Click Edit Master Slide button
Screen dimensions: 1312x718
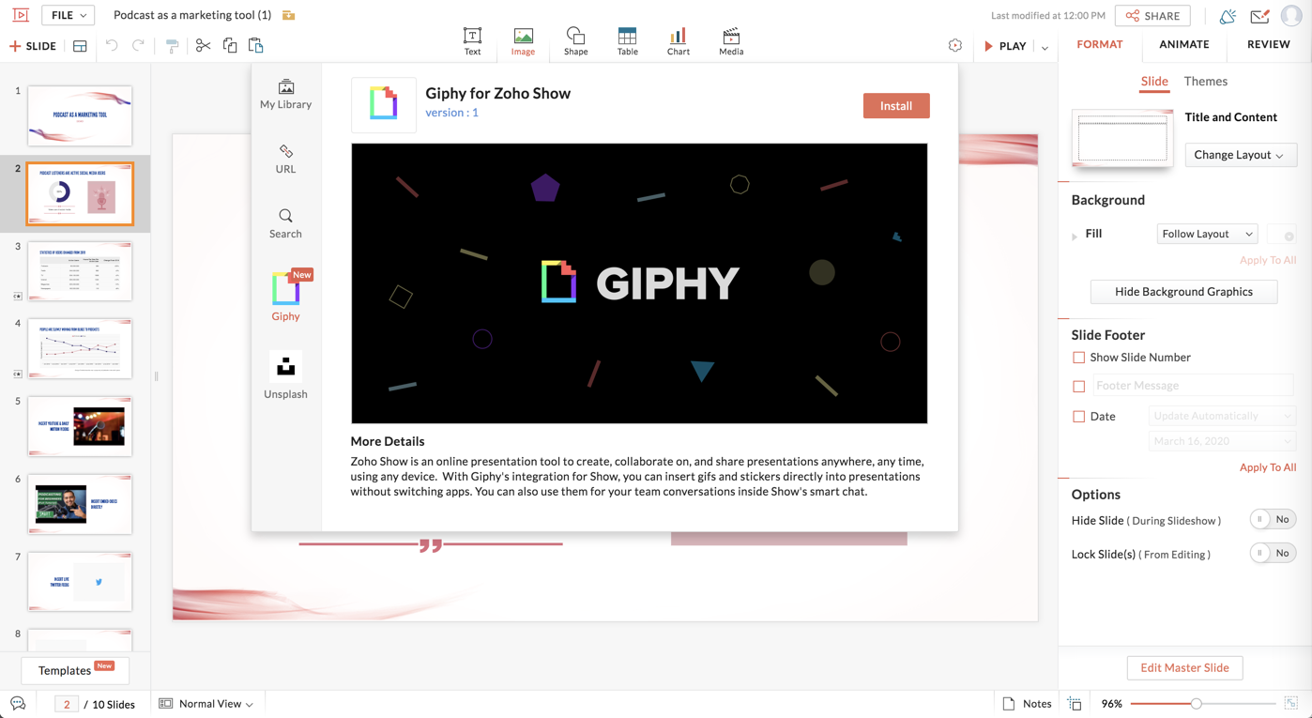click(x=1184, y=668)
